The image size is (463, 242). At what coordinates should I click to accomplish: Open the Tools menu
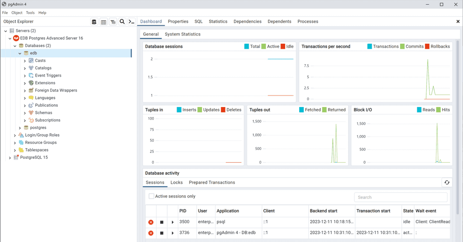coord(30,13)
